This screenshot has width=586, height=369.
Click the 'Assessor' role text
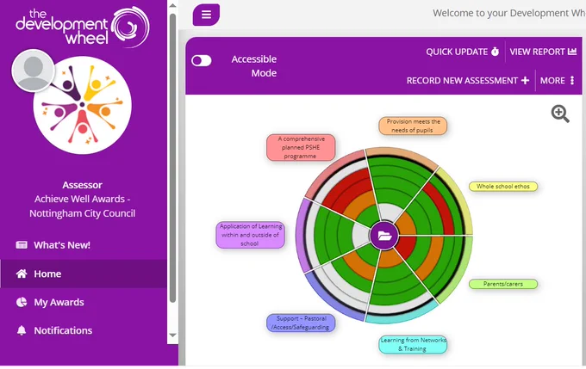pos(82,185)
